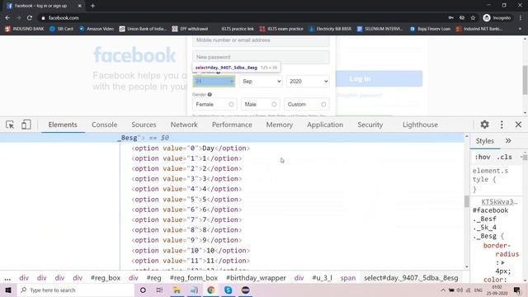Open EPF withdrawal bookmark

coord(190,29)
